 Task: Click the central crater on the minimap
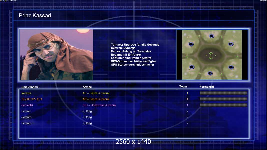[x=211, y=55]
